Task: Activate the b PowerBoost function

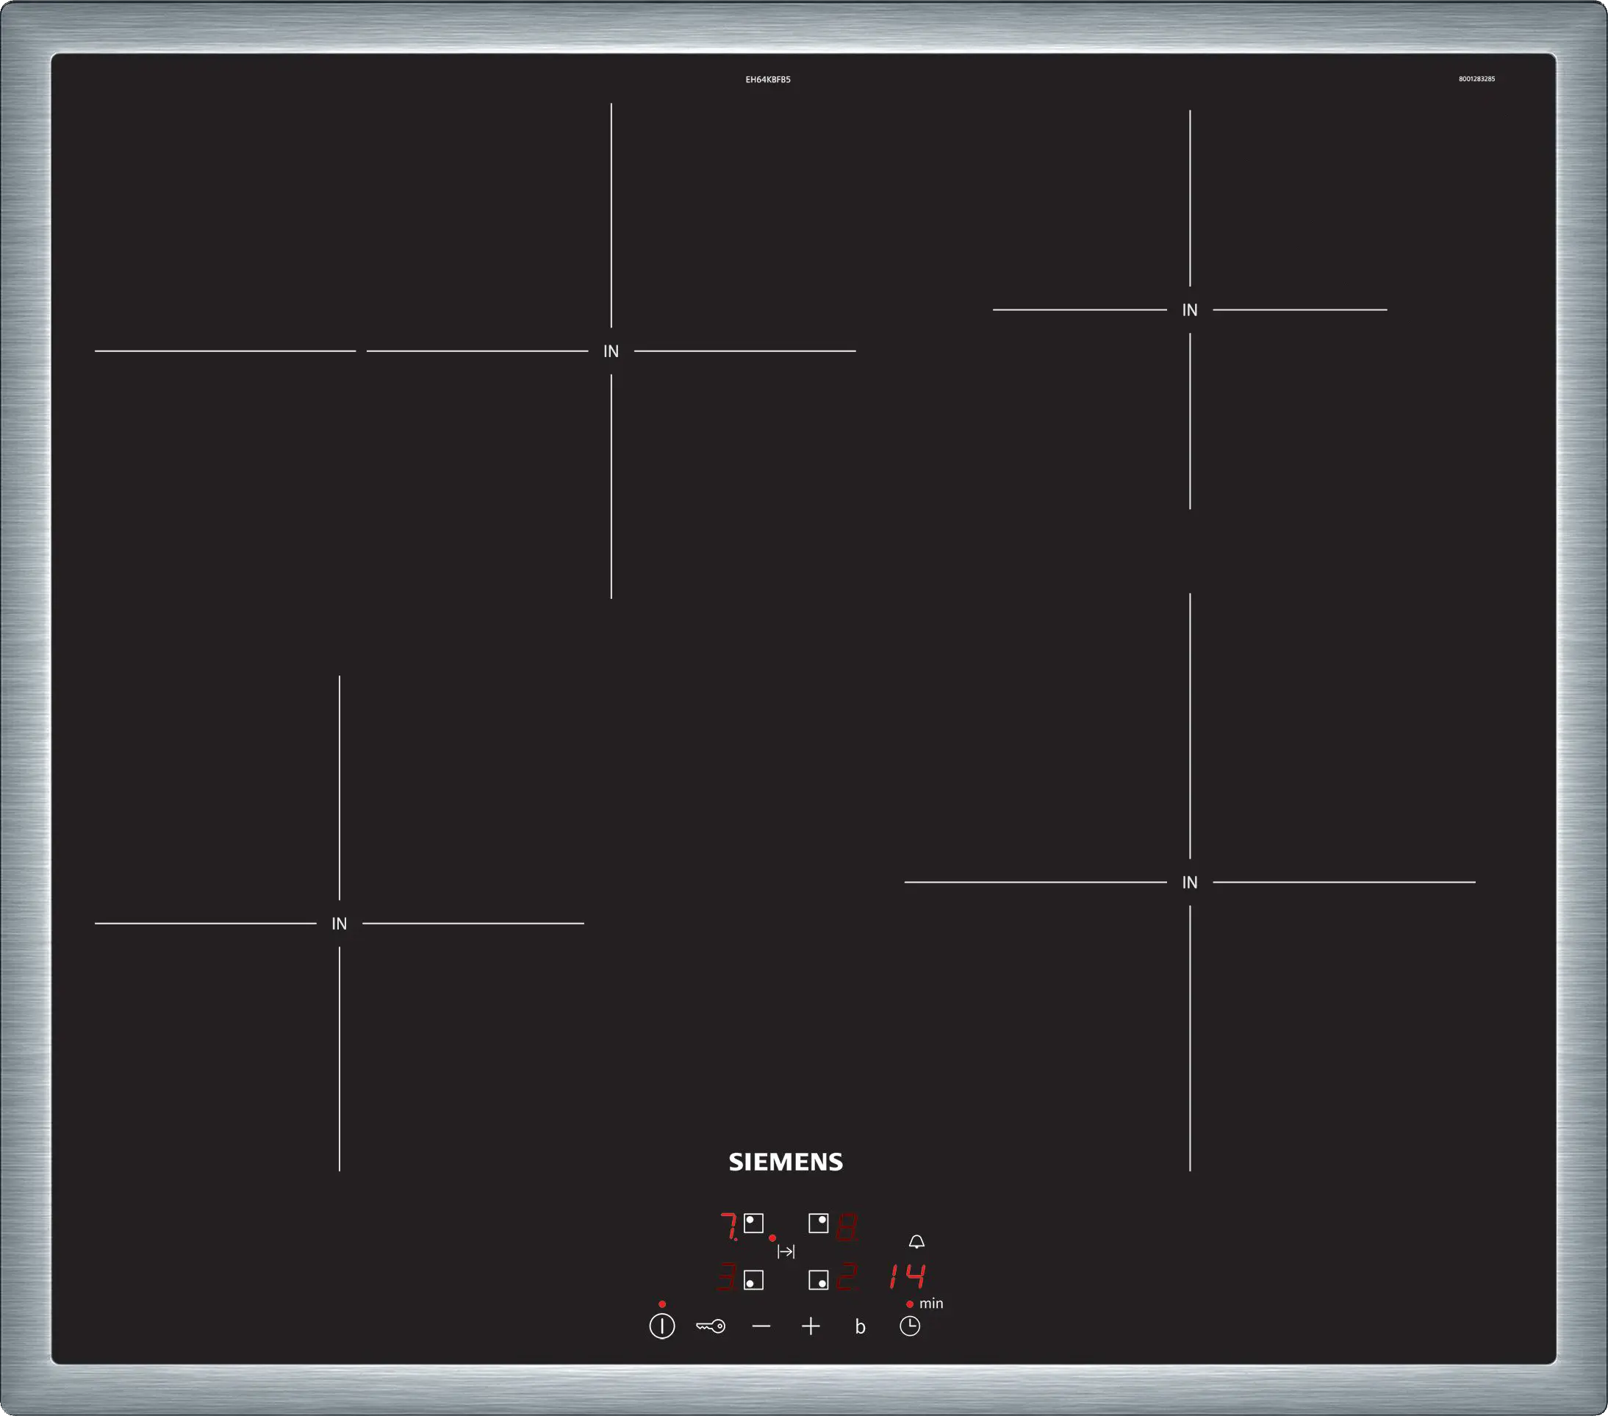Action: coord(860,1327)
